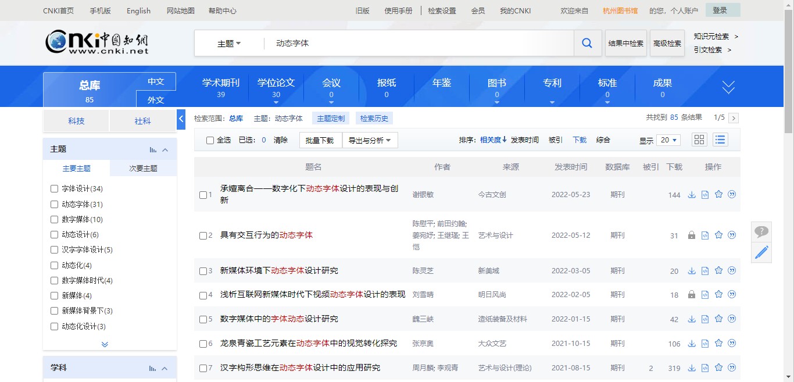Open display count 20 dropdown
This screenshot has height=382, width=794.
coord(668,140)
